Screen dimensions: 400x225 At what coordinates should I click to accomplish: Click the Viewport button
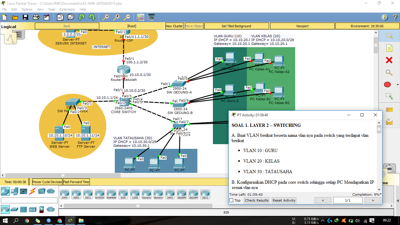(x=302, y=26)
